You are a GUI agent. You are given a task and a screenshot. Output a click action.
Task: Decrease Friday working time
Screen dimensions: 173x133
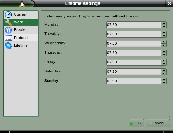pyautogui.click(x=164, y=64)
